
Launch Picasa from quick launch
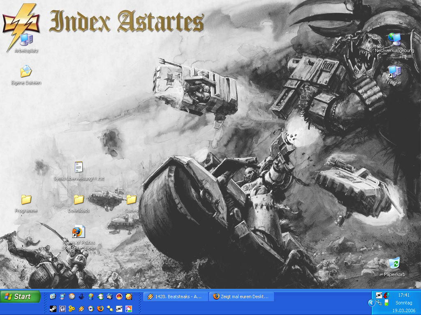129,309
